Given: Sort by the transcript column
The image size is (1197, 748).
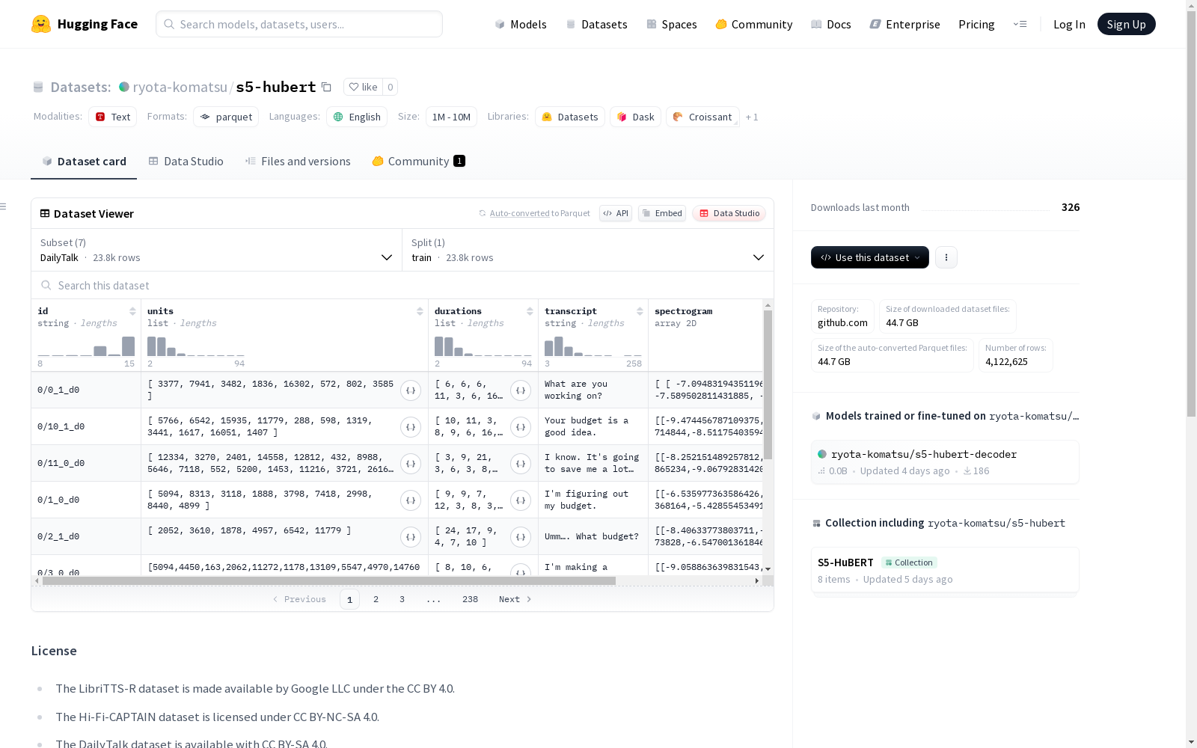Looking at the screenshot, I should point(640,311).
